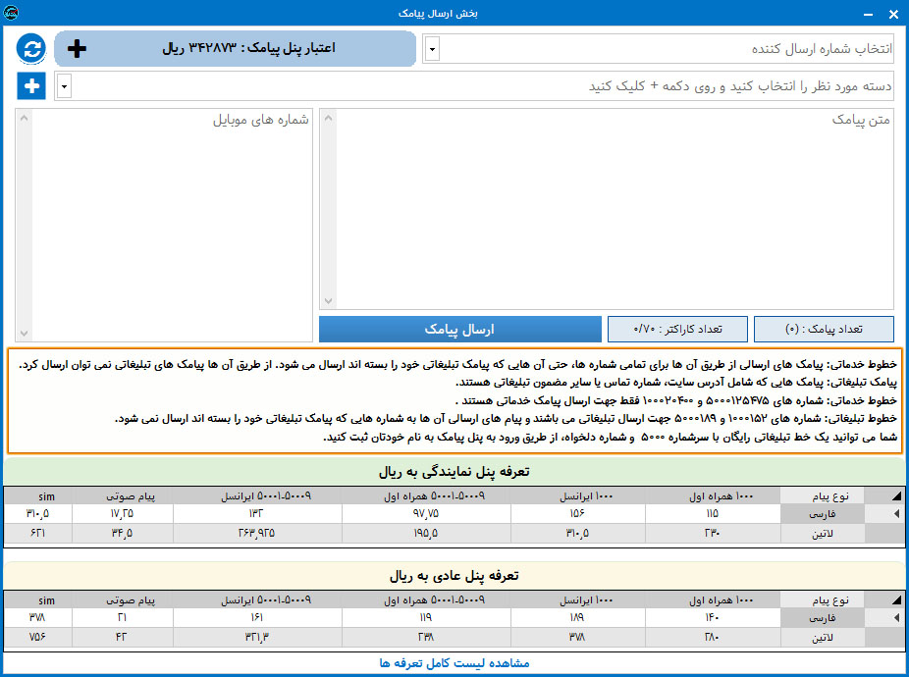
Task: Click the contact group selection field
Action: (474, 86)
